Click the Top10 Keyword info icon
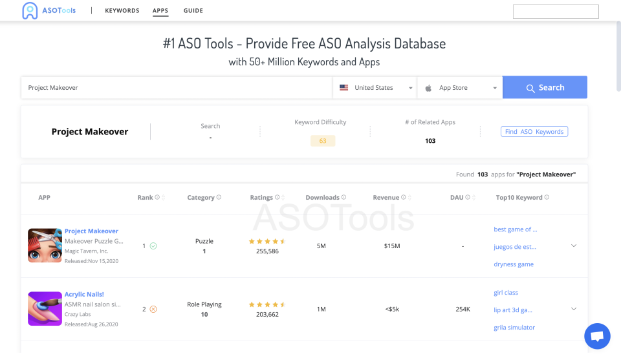This screenshot has width=621, height=358. click(547, 198)
